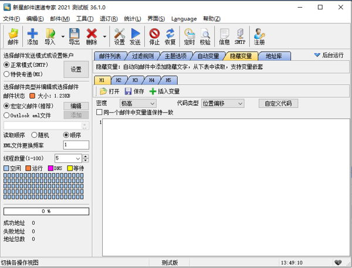The width and height of the screenshot is (352, 268).
Task: Click the 恢复 (Resume) toolbar icon
Action: (170, 37)
